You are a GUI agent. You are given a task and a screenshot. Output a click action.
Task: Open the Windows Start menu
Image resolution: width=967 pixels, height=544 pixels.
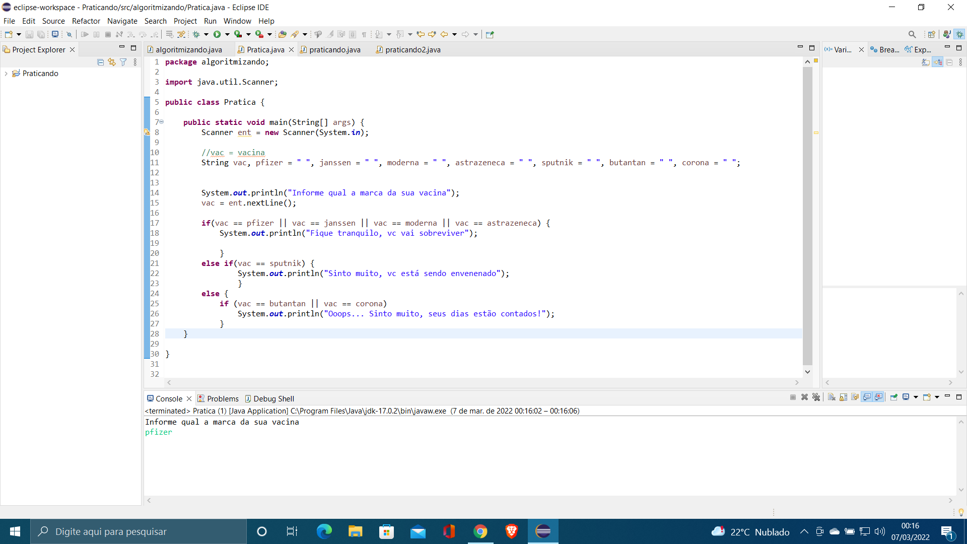(15, 531)
